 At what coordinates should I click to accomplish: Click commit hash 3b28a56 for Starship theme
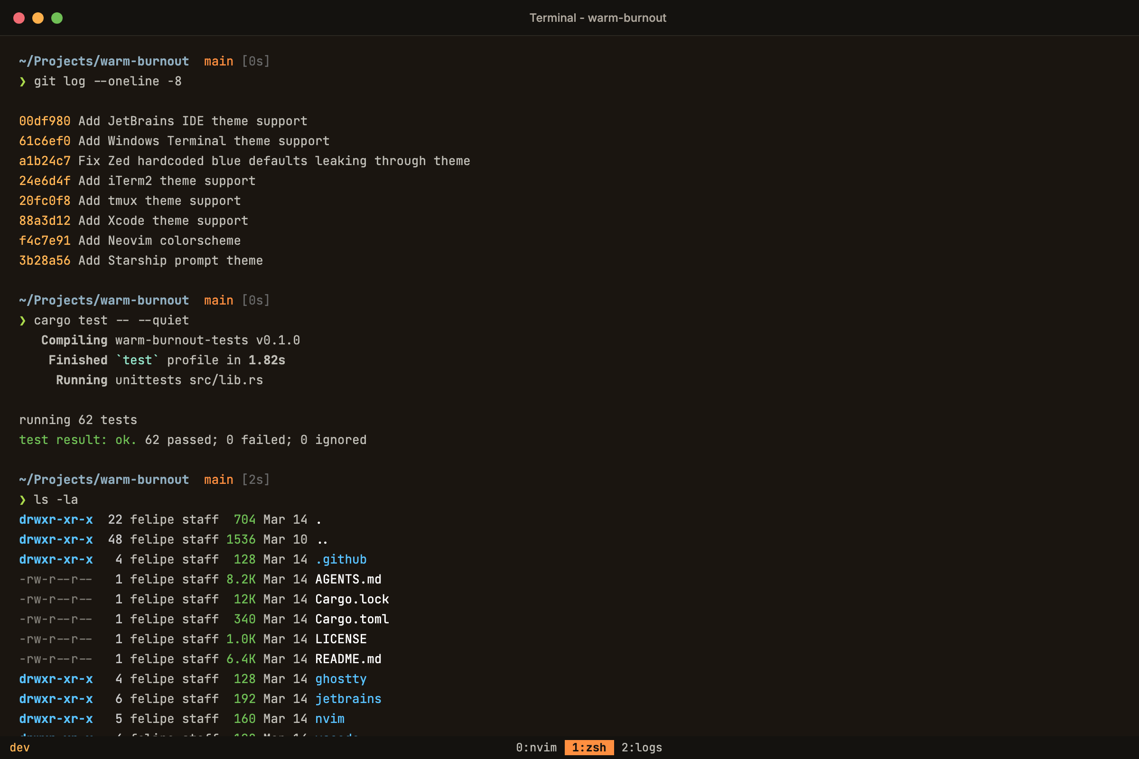pos(45,260)
